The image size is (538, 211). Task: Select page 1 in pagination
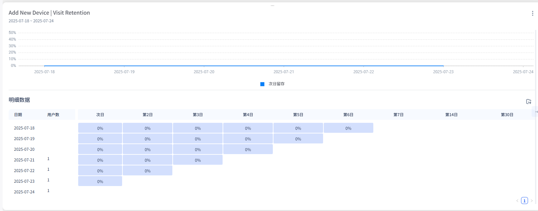pyautogui.click(x=524, y=201)
